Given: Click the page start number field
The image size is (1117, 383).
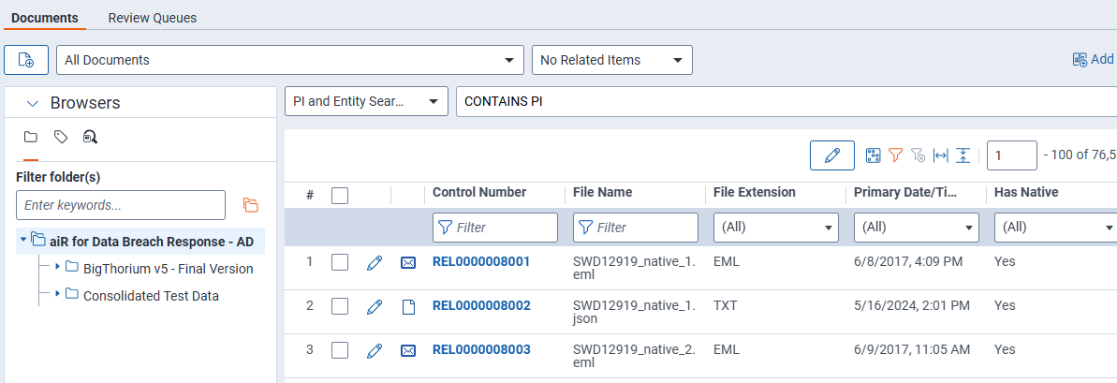Looking at the screenshot, I should pyautogui.click(x=1011, y=155).
